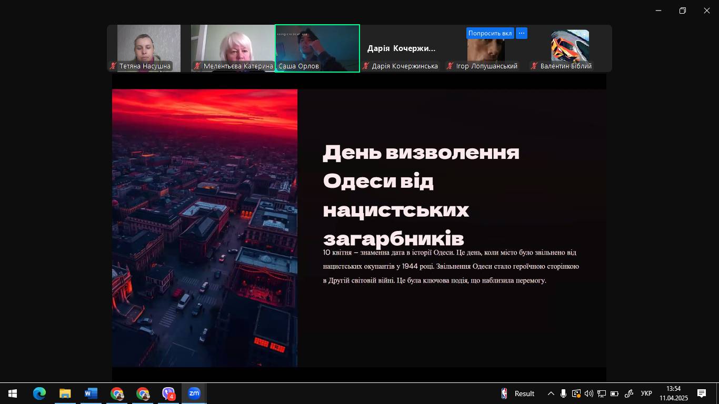This screenshot has height=404, width=719.
Task: Click the battery status icon
Action: pyautogui.click(x=614, y=393)
